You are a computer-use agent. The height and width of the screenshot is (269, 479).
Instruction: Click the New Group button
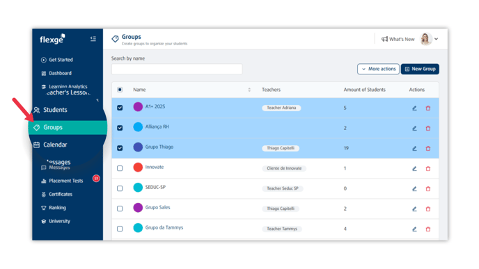click(x=420, y=69)
